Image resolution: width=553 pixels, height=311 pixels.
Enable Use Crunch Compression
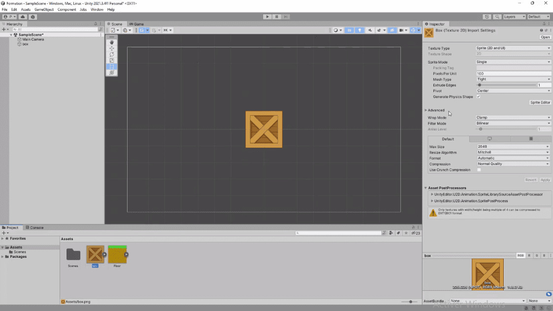[x=479, y=170]
